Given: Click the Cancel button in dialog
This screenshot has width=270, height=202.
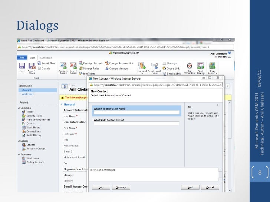Looking at the screenshot, I should pos(210,188).
